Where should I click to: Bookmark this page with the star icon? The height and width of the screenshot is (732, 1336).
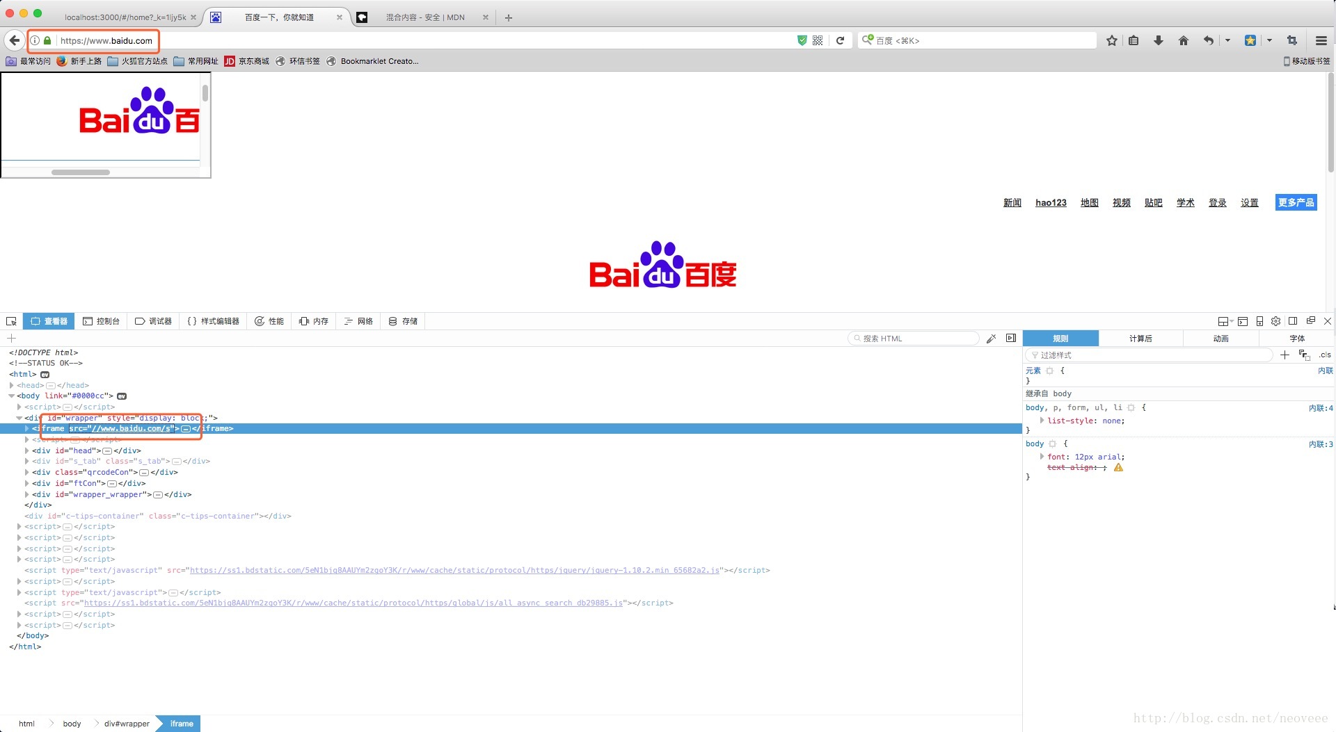coord(1112,40)
